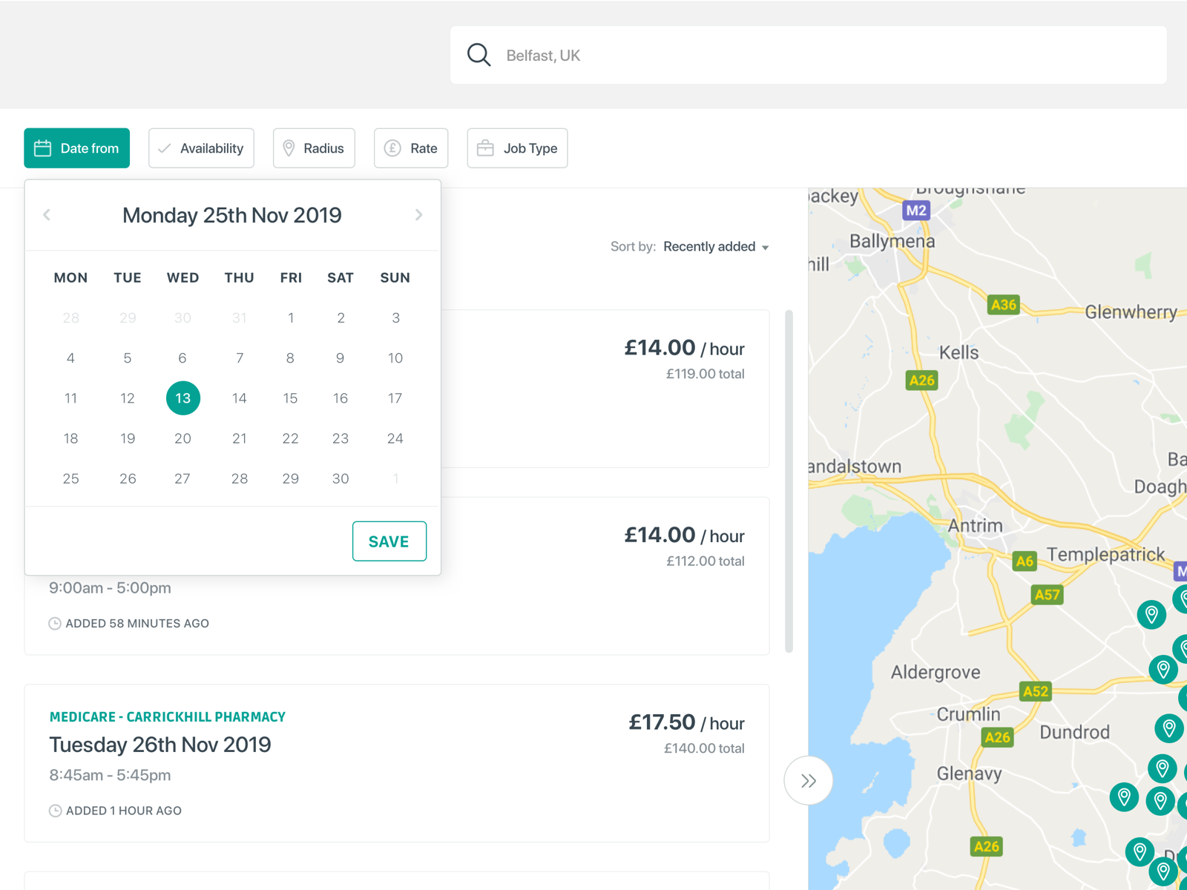Pick November 30 in the date picker
This screenshot has height=890, width=1187.
[x=341, y=478]
